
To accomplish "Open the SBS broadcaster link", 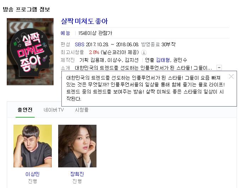I will [79, 44].
